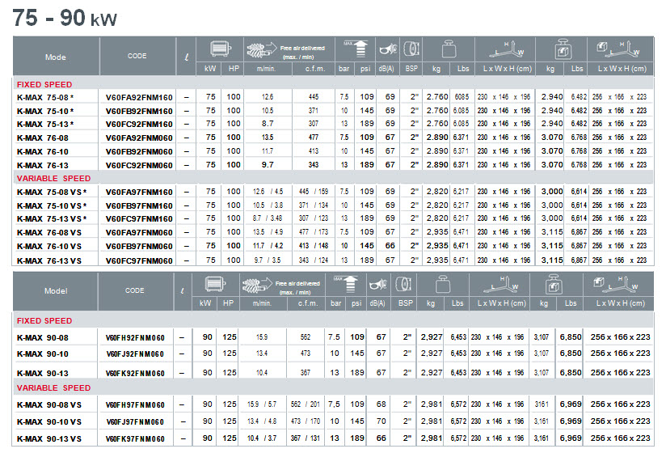
Task: Select model 'K-MAX 75-13 VS *'
Action: (52, 218)
